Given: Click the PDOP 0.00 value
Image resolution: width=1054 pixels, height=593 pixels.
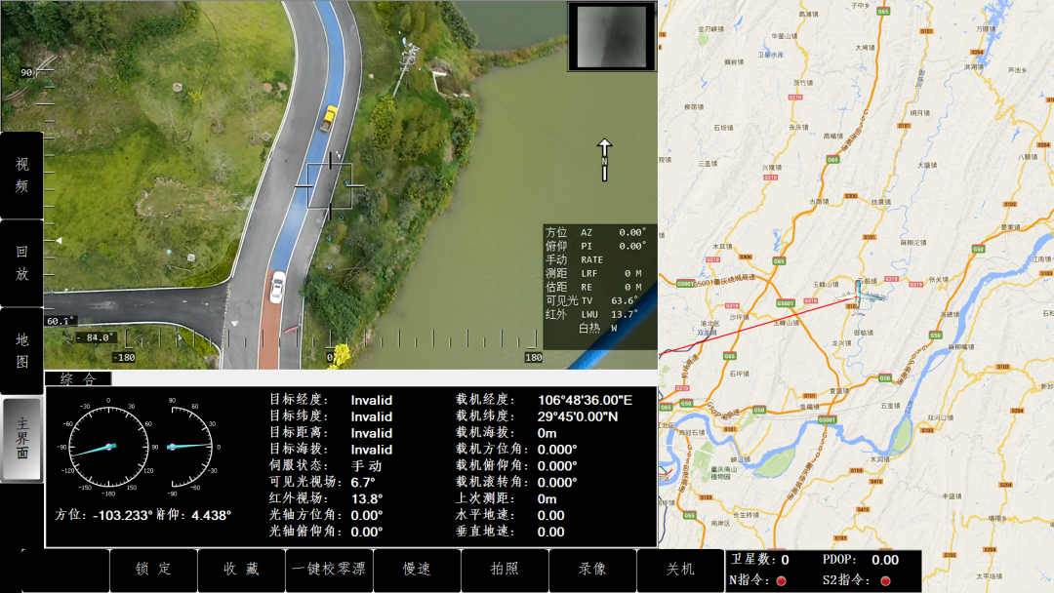Looking at the screenshot, I should tap(885, 560).
